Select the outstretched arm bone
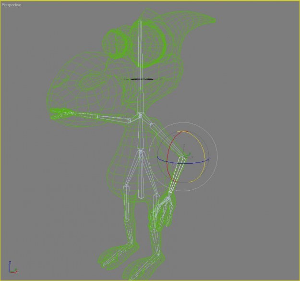 pos(114,118)
